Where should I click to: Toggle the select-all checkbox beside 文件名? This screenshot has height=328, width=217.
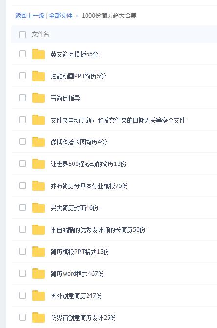point(22,35)
